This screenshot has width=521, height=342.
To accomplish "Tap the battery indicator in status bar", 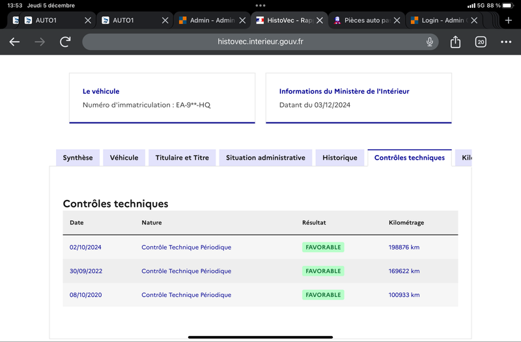I will (x=508, y=6).
